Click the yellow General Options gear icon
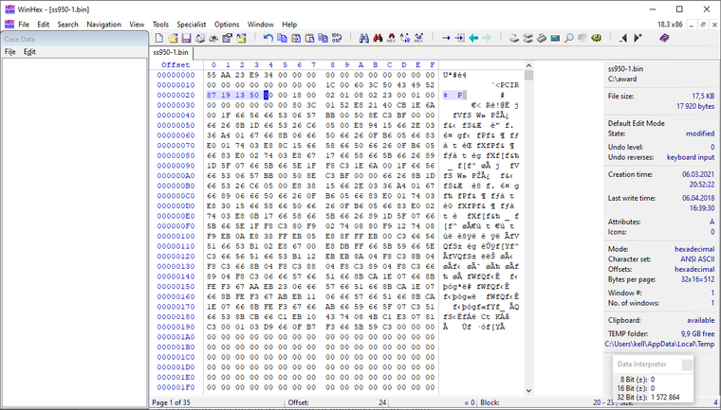721x410 pixels. tap(597, 38)
